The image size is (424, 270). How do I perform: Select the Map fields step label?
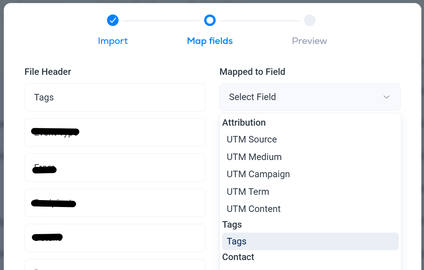click(x=210, y=41)
